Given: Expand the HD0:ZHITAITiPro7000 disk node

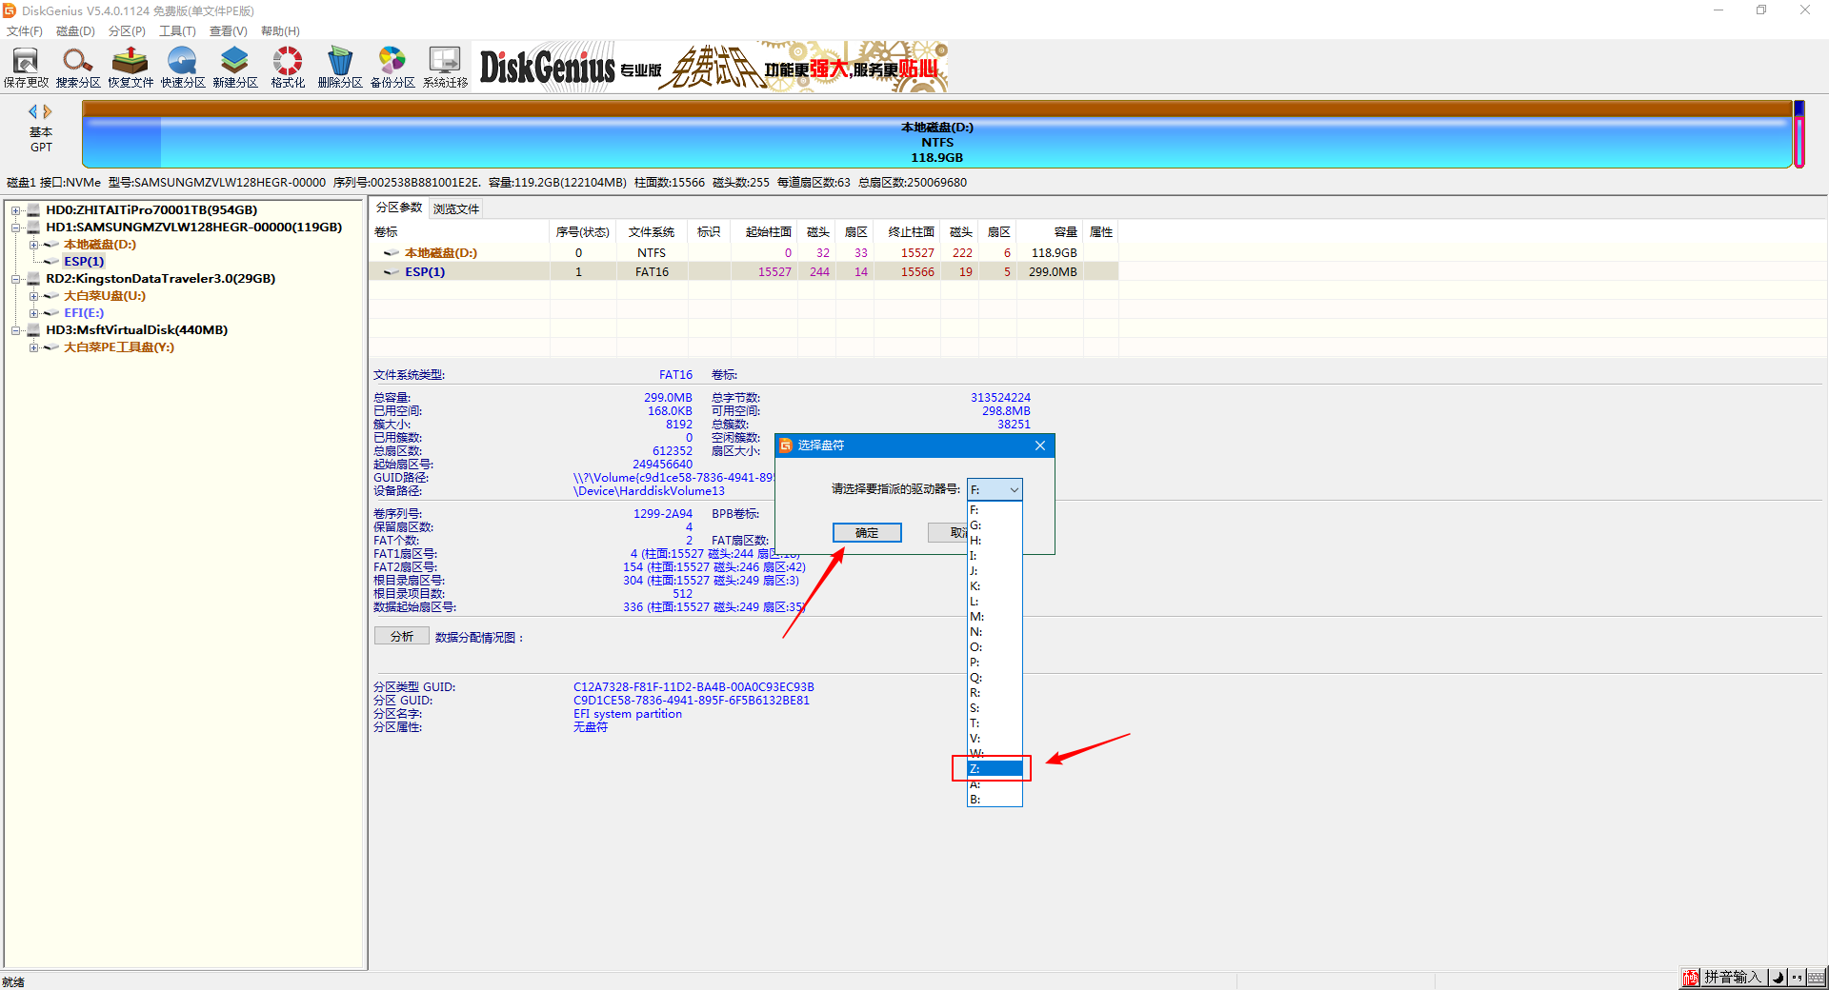Looking at the screenshot, I should [16, 210].
